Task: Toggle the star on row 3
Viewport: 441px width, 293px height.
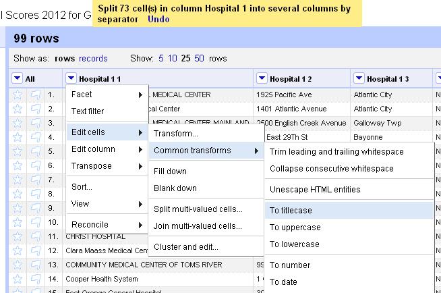Action: (x=18, y=123)
